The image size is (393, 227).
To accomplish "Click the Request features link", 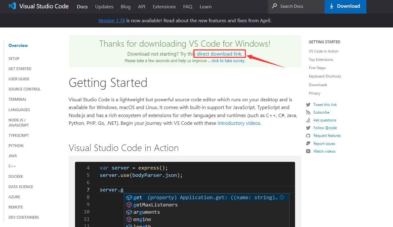I will 327,136.
